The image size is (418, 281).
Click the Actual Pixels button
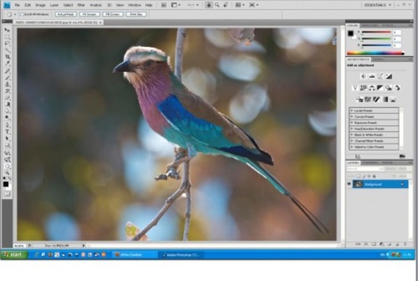click(66, 14)
